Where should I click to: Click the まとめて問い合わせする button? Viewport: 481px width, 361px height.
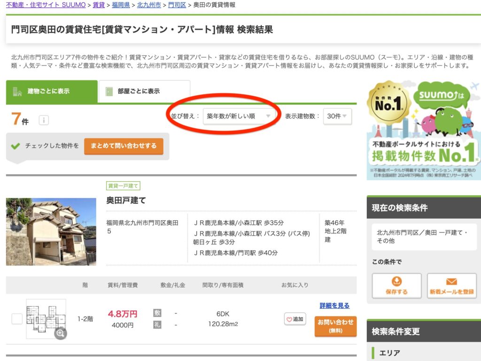tap(124, 146)
